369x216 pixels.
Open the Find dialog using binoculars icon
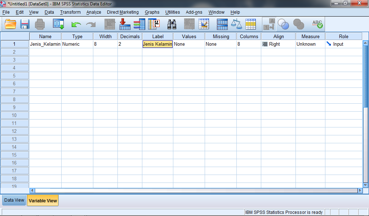coord(172,24)
